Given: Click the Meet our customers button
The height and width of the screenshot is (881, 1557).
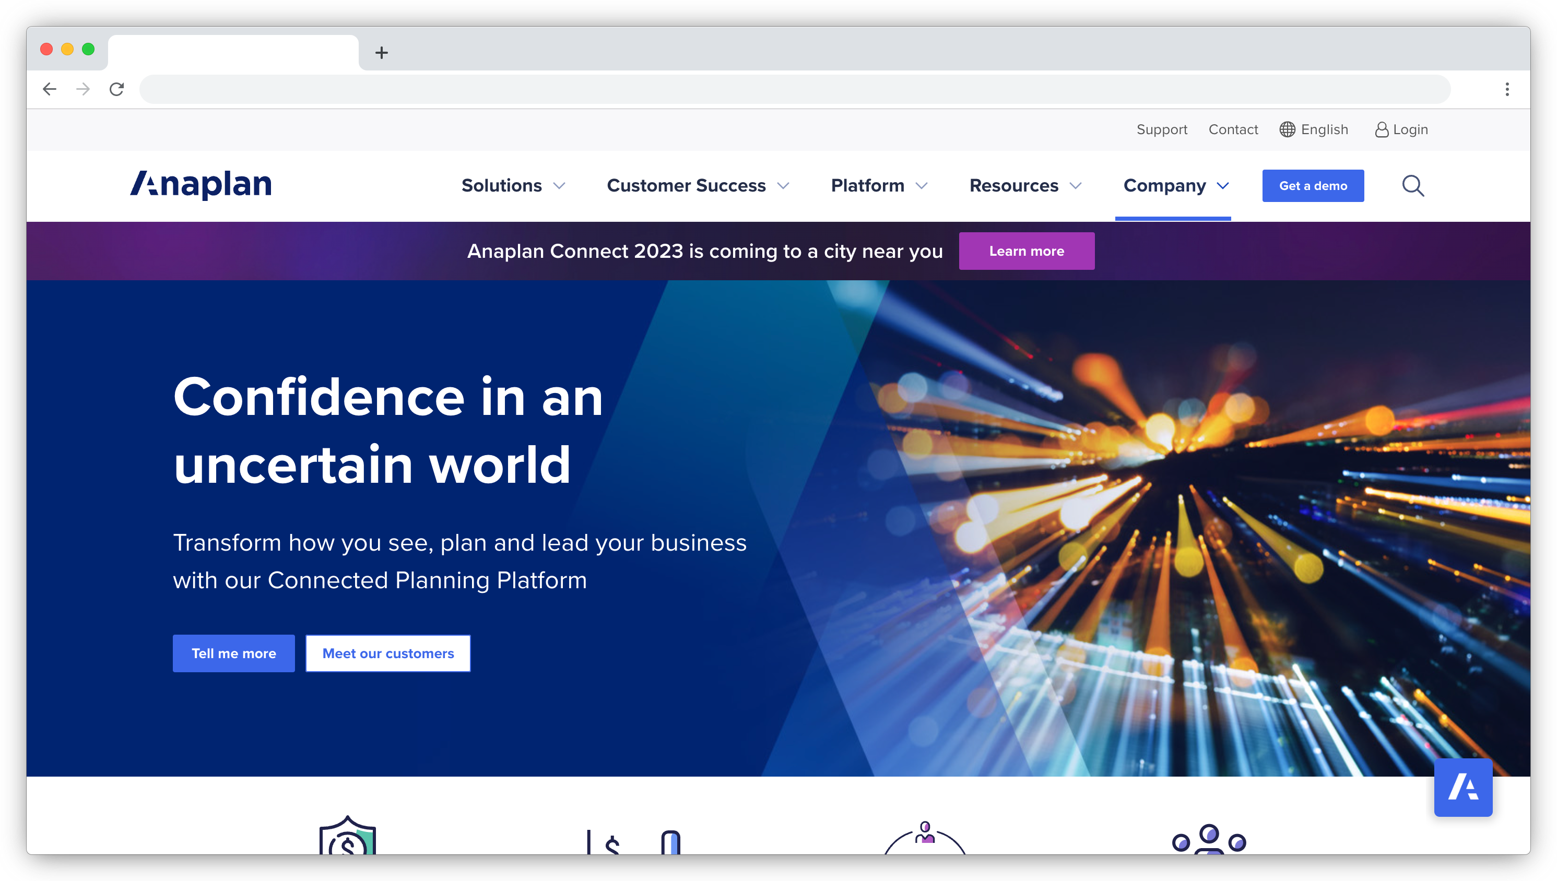Looking at the screenshot, I should point(387,653).
